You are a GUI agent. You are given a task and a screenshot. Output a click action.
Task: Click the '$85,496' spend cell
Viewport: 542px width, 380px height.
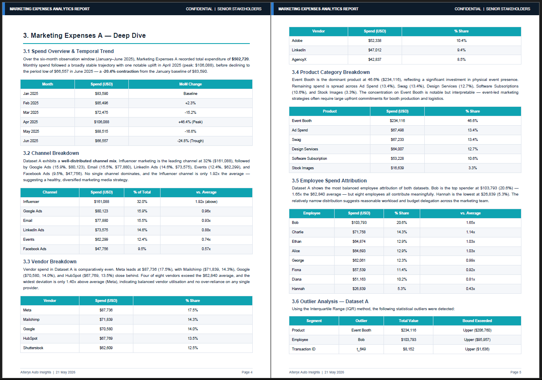click(102, 103)
